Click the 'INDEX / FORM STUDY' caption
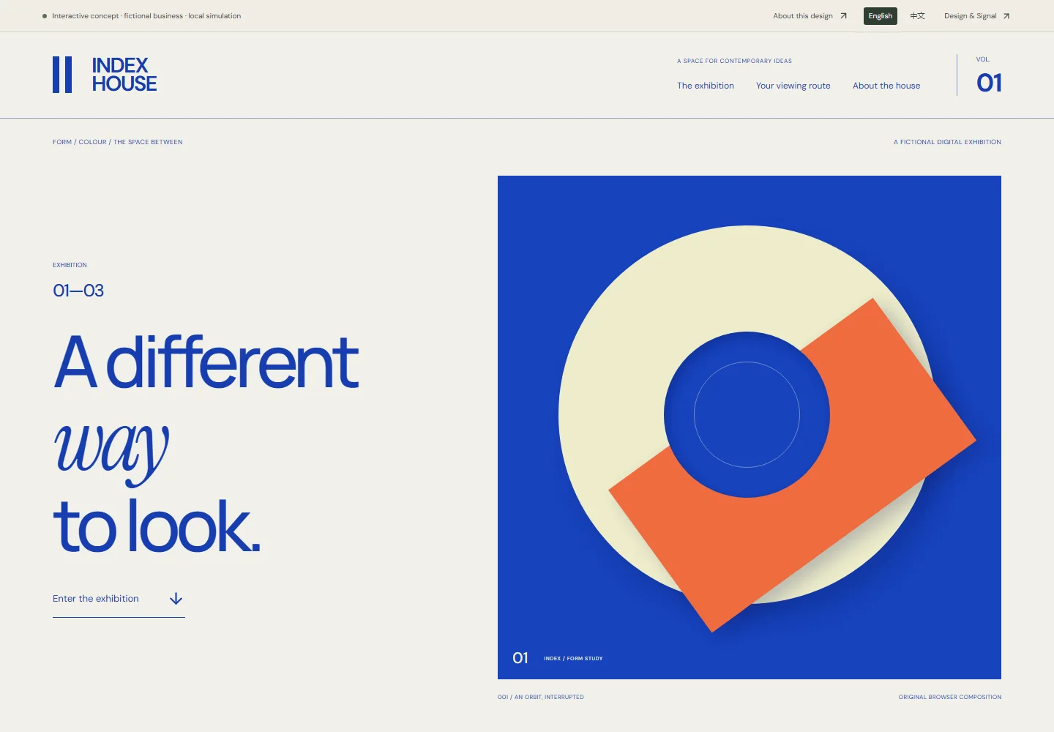 [573, 659]
